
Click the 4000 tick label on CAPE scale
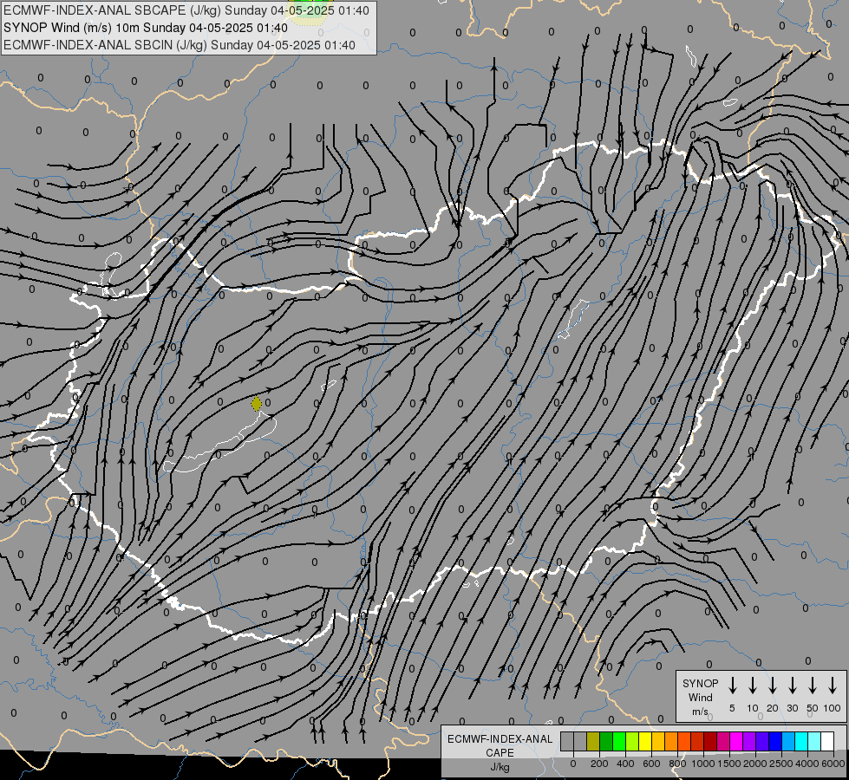pyautogui.click(x=807, y=764)
